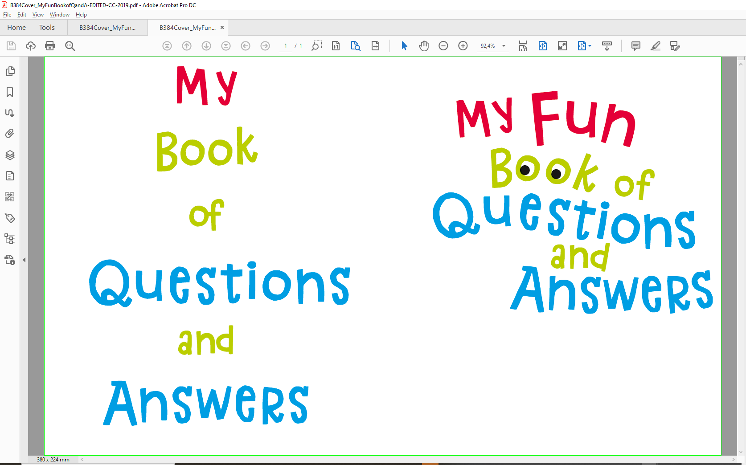Screen dimensions: 746x465
Task: Show the Attachments paperclip panel
Action: pyautogui.click(x=10, y=134)
